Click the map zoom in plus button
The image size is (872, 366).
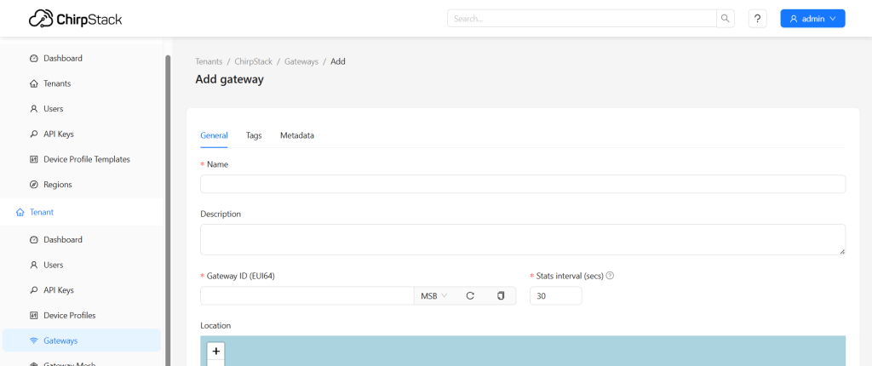point(215,351)
